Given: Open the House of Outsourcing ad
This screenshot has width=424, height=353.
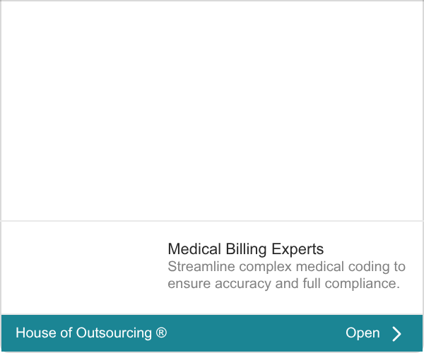Looking at the screenshot, I should point(363,333).
